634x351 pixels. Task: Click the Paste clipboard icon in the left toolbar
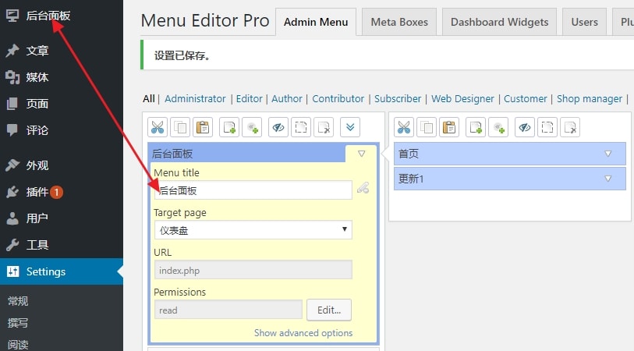(x=203, y=127)
